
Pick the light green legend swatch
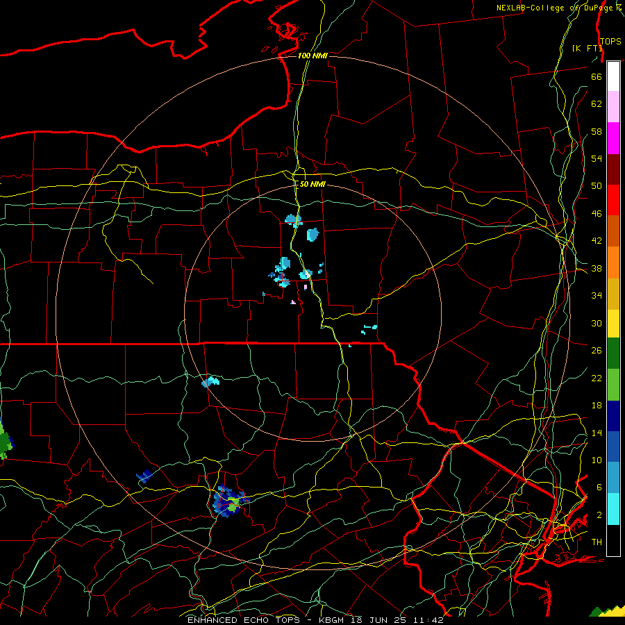click(x=613, y=385)
